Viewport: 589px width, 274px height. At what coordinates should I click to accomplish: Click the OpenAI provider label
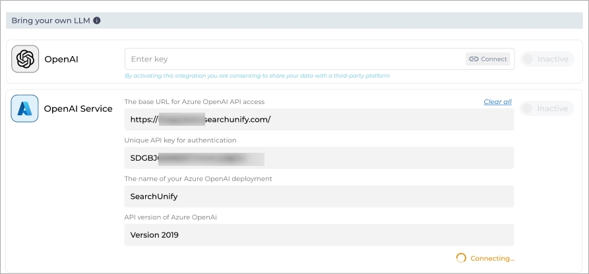coord(62,59)
